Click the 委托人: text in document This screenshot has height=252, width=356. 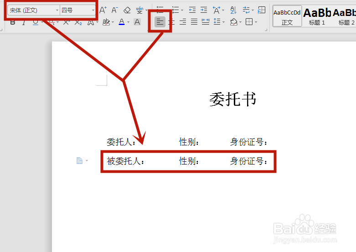121,142
